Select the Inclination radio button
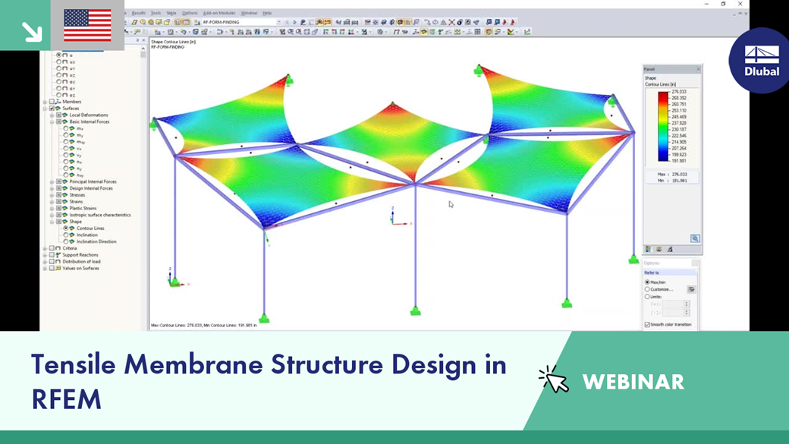Screen dimensions: 789x444 (65, 235)
